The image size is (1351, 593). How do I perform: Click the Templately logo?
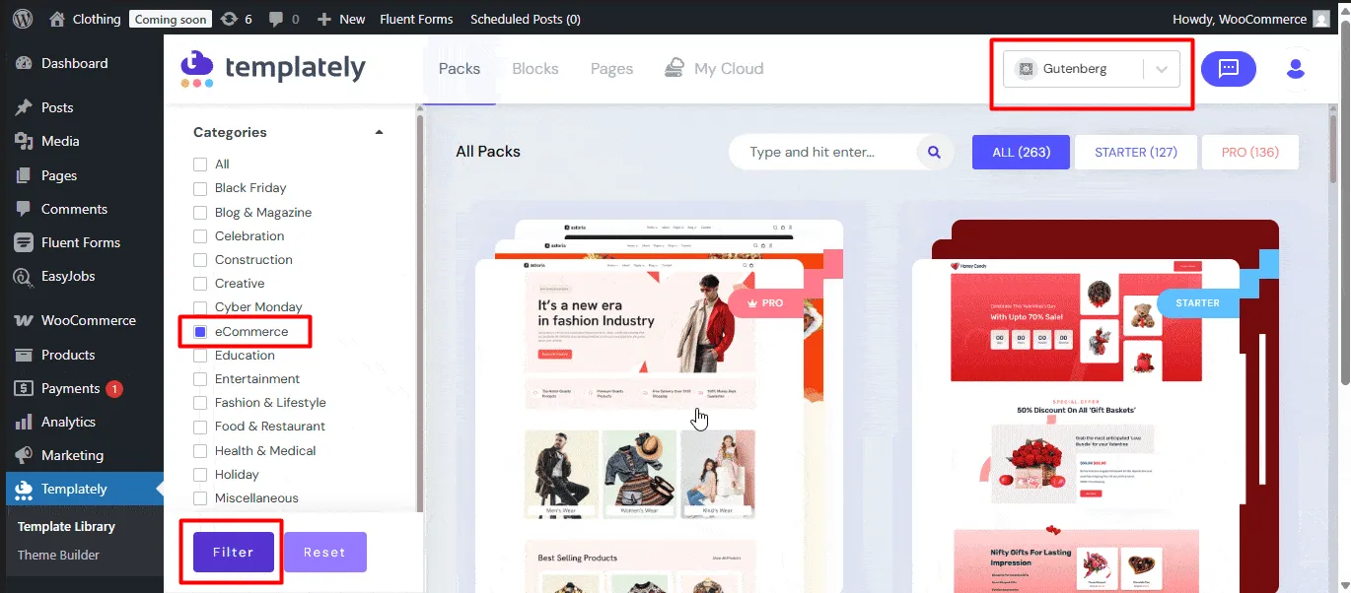click(273, 68)
